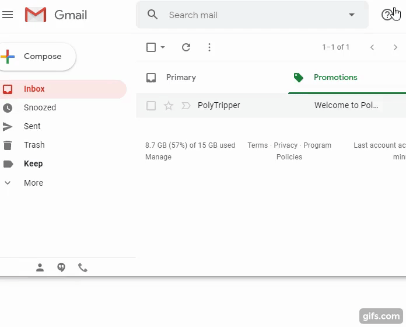Click the PolyTripper sender name
This screenshot has height=327, width=406.
coord(219,105)
